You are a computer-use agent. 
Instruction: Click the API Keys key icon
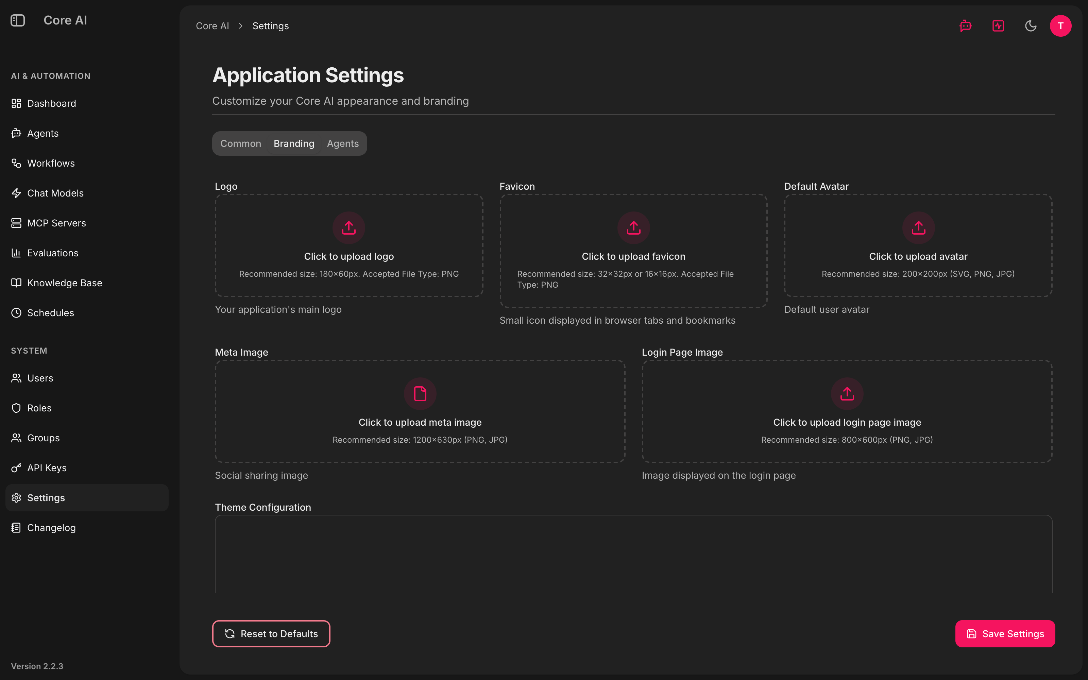tap(16, 468)
